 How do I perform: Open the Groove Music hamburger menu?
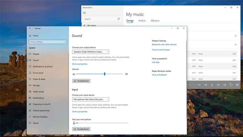(84, 13)
